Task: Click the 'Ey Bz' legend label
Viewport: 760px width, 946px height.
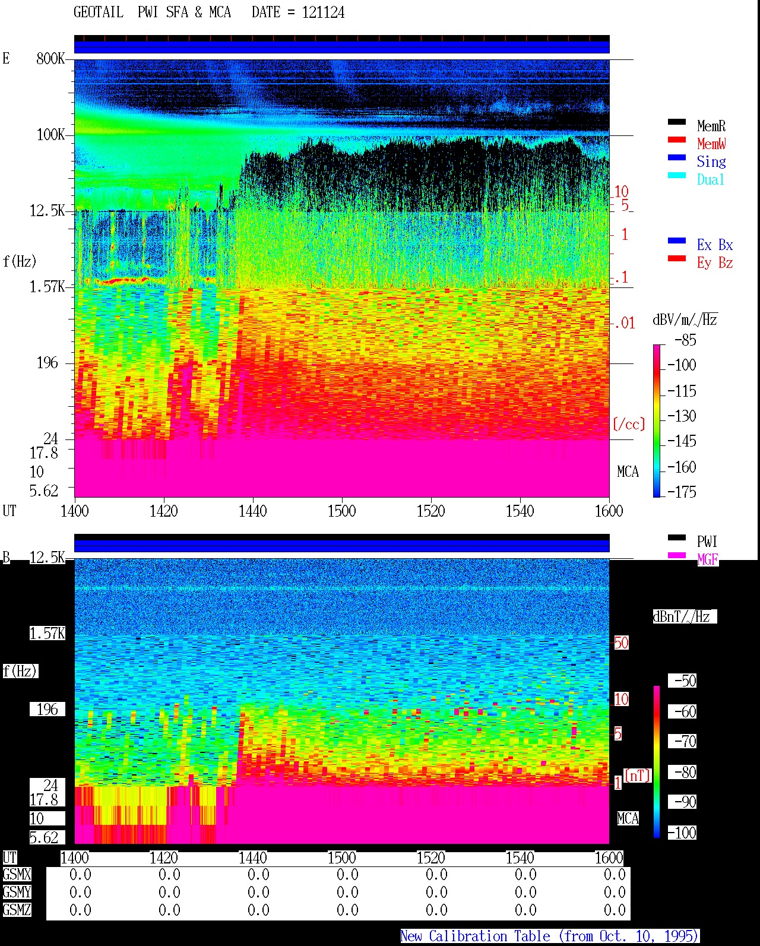Action: coord(715,262)
